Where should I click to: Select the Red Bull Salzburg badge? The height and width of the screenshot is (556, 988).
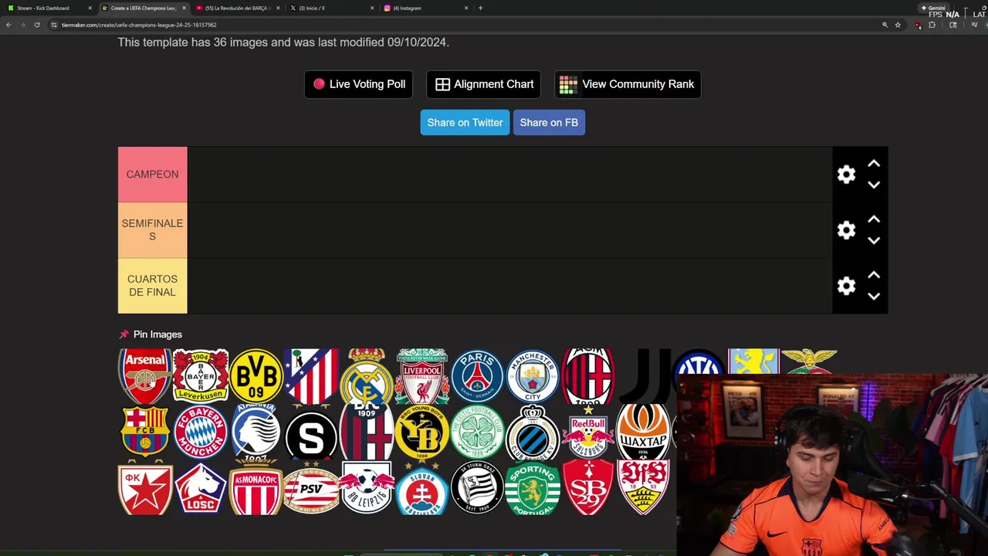coord(588,432)
